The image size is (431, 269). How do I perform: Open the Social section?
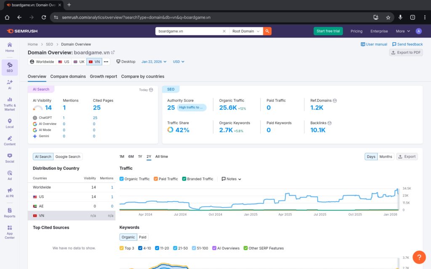(9, 157)
